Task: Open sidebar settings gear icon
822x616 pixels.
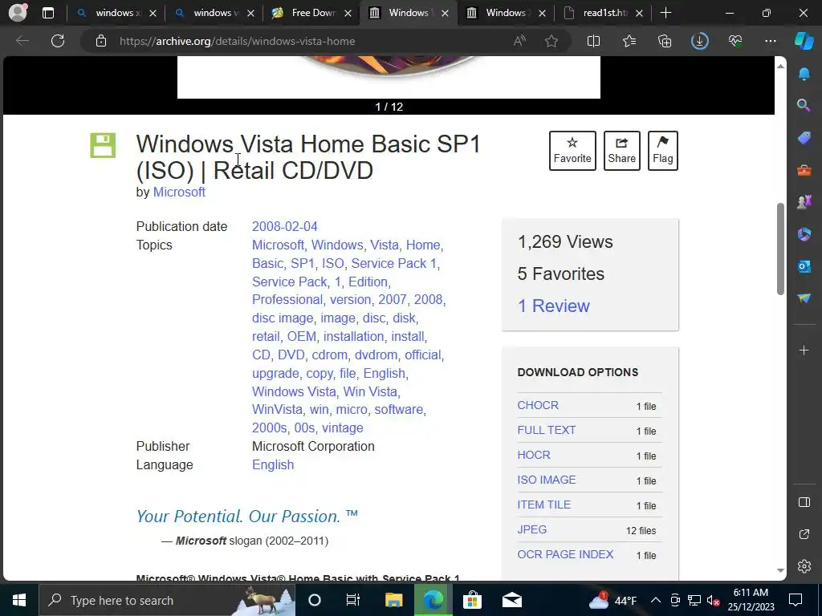Action: (804, 566)
